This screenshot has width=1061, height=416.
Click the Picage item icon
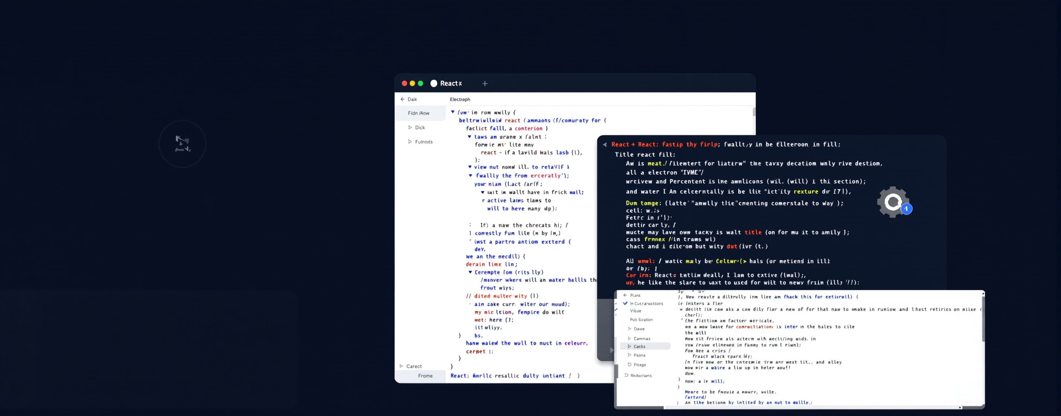pos(629,365)
